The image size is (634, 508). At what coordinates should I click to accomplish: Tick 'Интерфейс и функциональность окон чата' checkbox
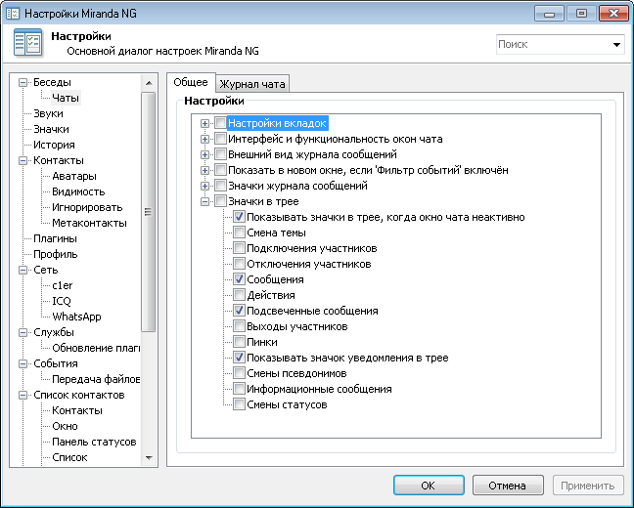(220, 139)
